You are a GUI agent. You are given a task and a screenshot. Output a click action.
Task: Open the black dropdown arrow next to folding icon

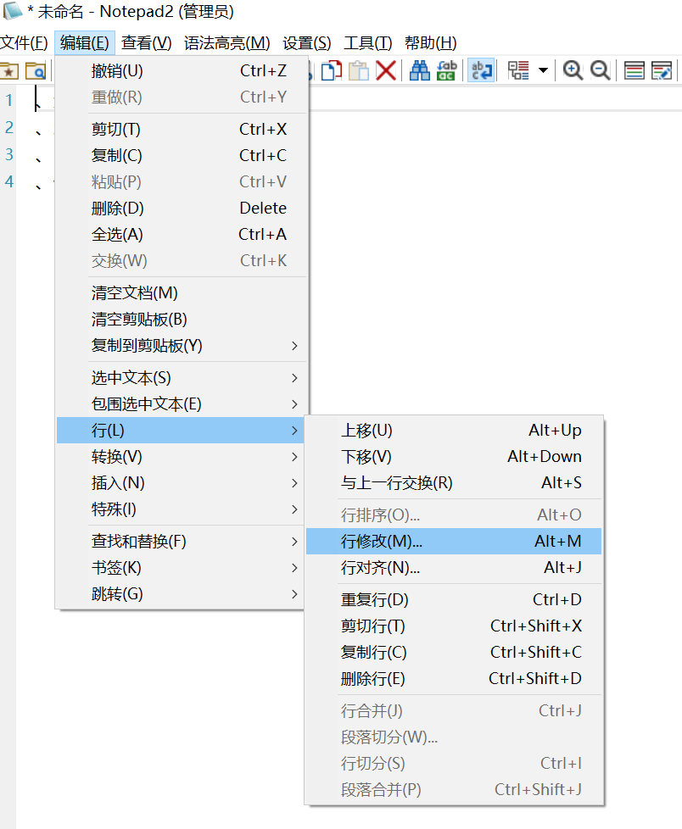(x=543, y=70)
